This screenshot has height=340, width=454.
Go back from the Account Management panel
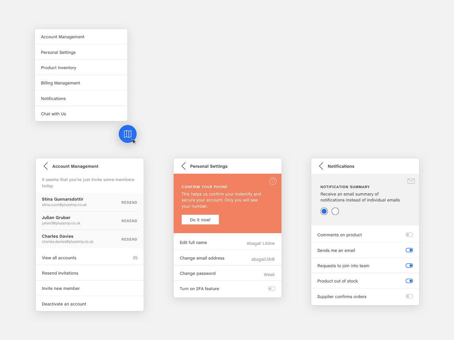(45, 166)
